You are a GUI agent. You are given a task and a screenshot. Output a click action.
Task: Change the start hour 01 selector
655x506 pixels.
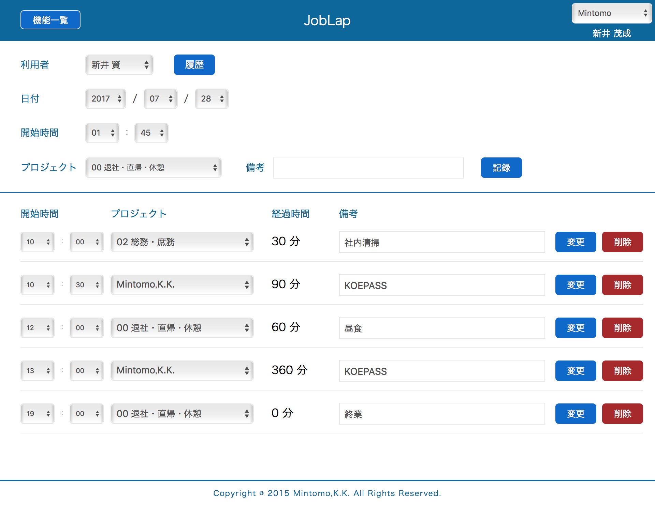(x=102, y=133)
